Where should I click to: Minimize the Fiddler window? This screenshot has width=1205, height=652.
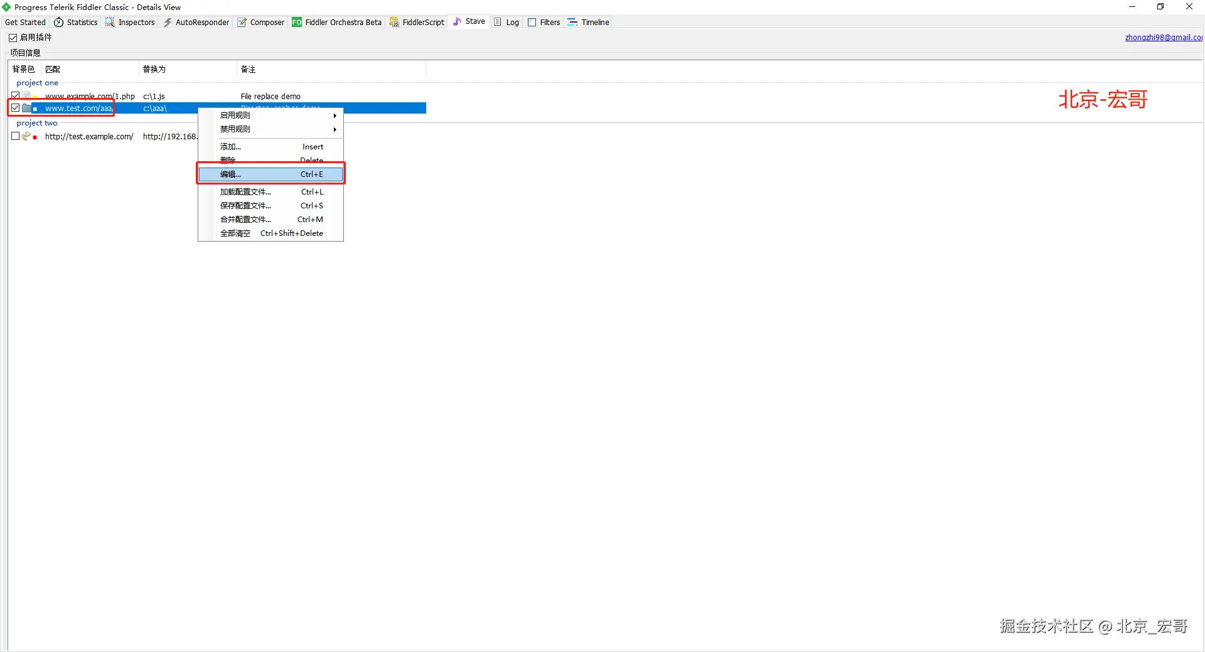point(1132,7)
